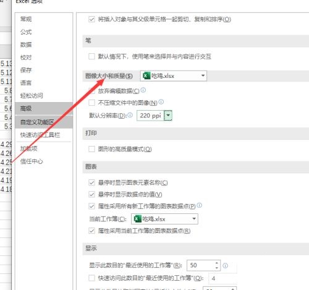The image size is (309, 290).
Task: Open 快速访问工具栏 settings
Action: 40,135
